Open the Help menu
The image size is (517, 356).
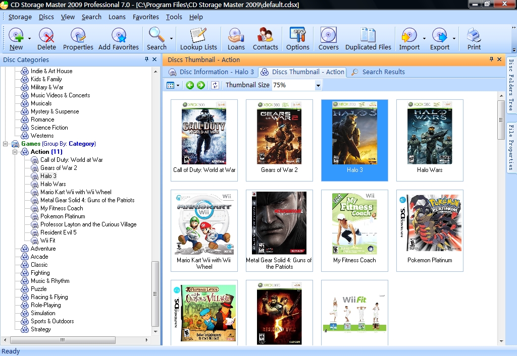pyautogui.click(x=196, y=17)
